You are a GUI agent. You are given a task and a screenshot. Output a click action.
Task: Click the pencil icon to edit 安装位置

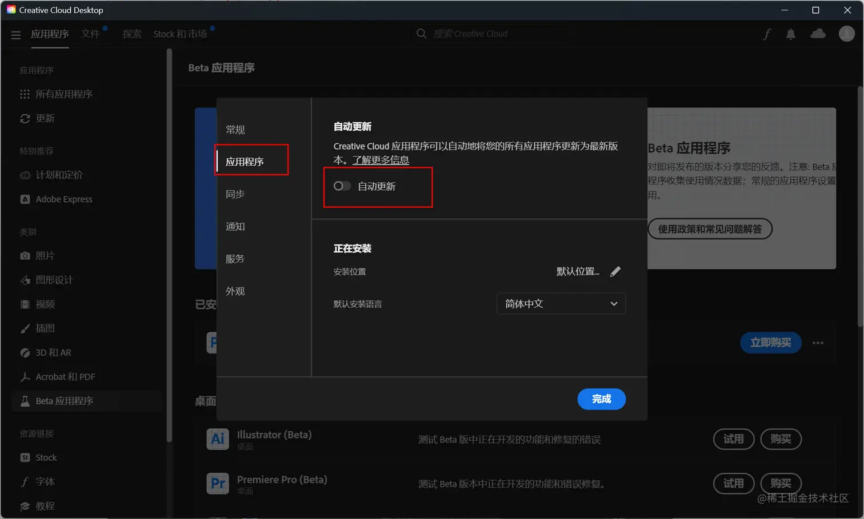coord(615,272)
